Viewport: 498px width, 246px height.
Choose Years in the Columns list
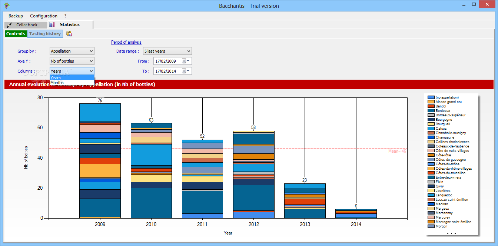[72, 78]
